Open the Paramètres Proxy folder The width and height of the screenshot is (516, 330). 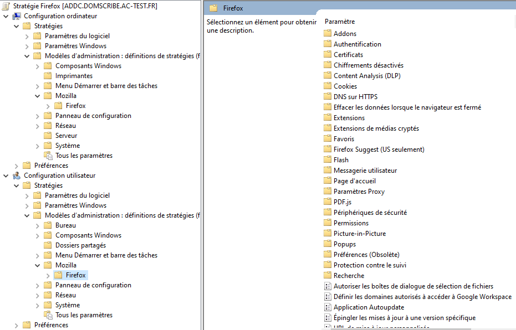359,191
